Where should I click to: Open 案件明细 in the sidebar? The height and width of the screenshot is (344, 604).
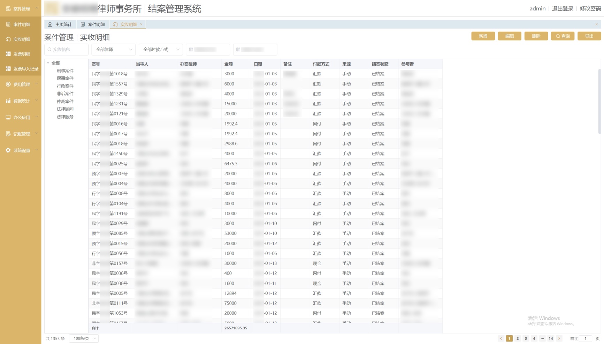pos(21,24)
